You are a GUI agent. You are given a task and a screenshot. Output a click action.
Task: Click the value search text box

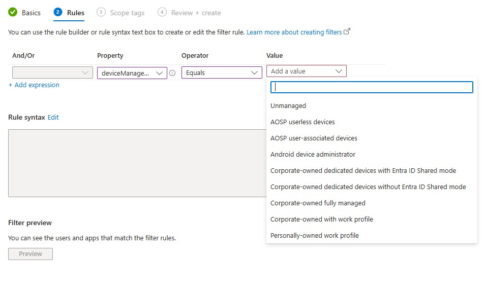click(x=372, y=87)
